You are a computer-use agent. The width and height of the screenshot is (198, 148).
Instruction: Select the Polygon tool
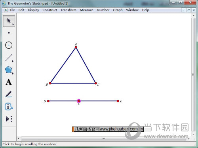(9, 70)
